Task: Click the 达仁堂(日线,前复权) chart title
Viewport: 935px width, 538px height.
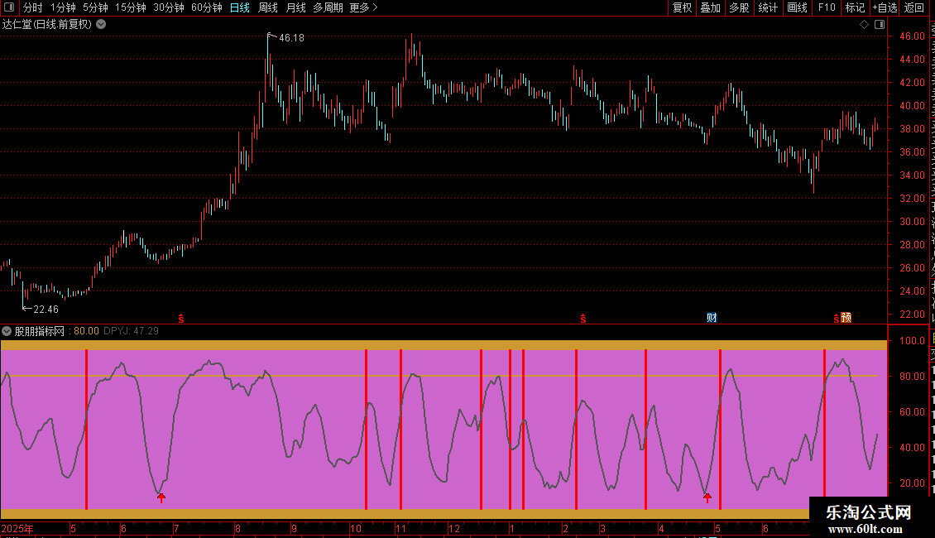Action: (47, 25)
